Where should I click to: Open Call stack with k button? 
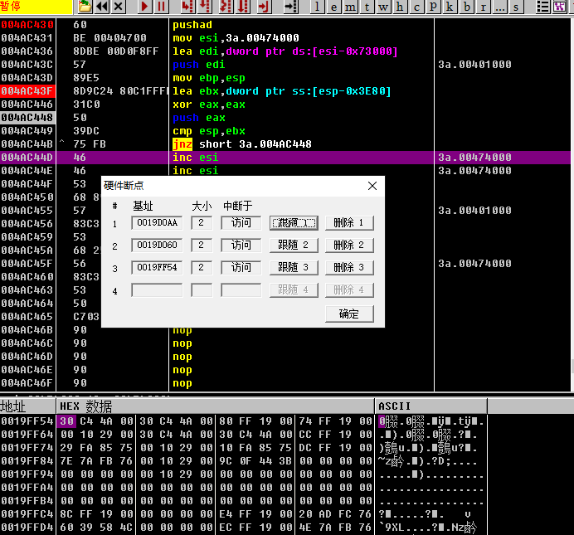(x=450, y=7)
